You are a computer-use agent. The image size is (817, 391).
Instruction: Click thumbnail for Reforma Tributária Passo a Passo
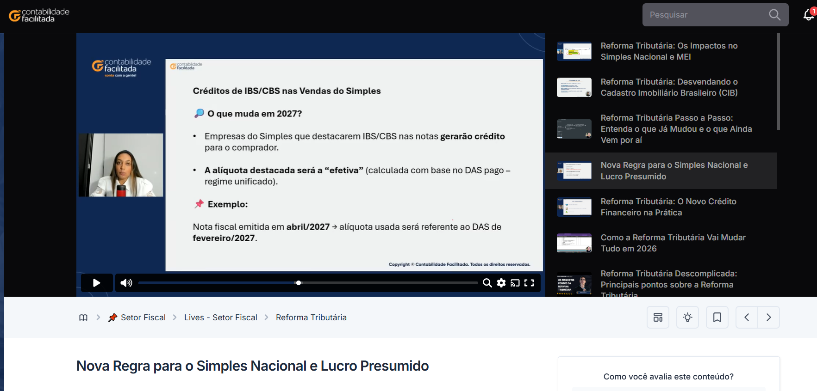click(574, 129)
